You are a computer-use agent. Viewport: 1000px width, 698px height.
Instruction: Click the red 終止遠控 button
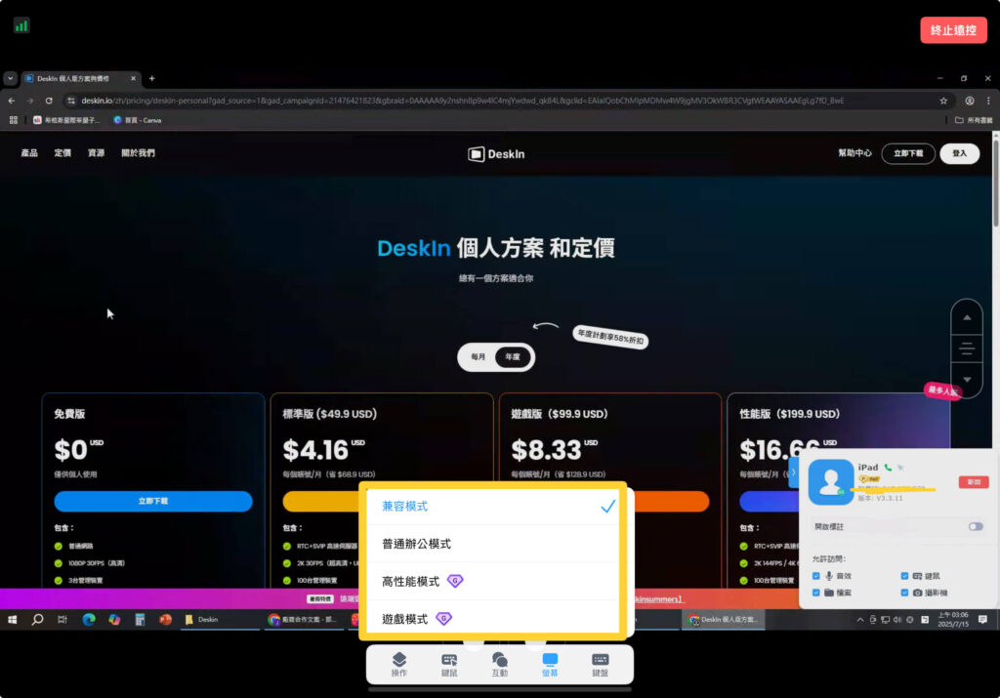tap(953, 30)
